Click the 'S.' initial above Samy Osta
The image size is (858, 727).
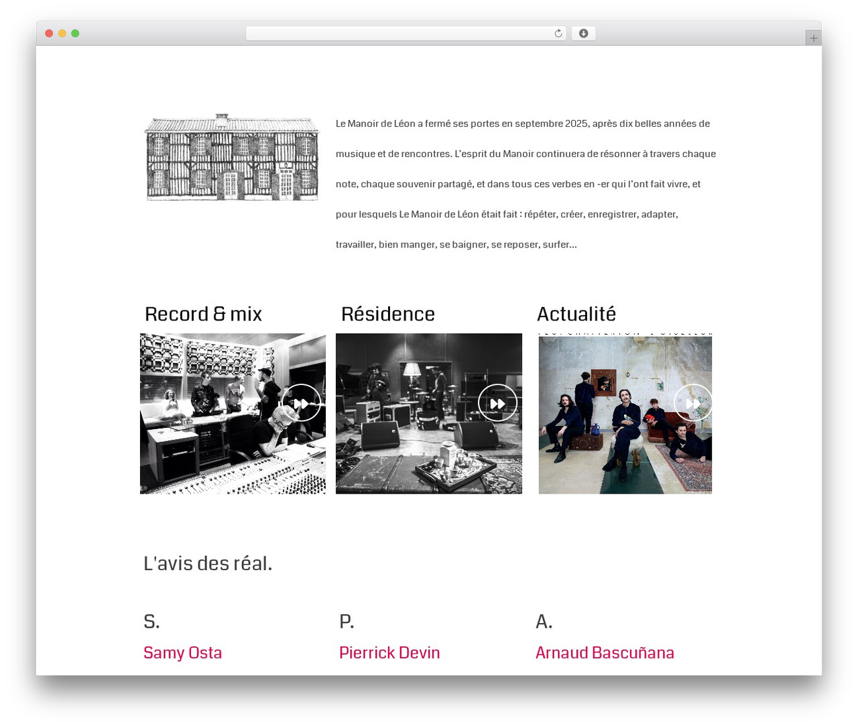pos(151,622)
